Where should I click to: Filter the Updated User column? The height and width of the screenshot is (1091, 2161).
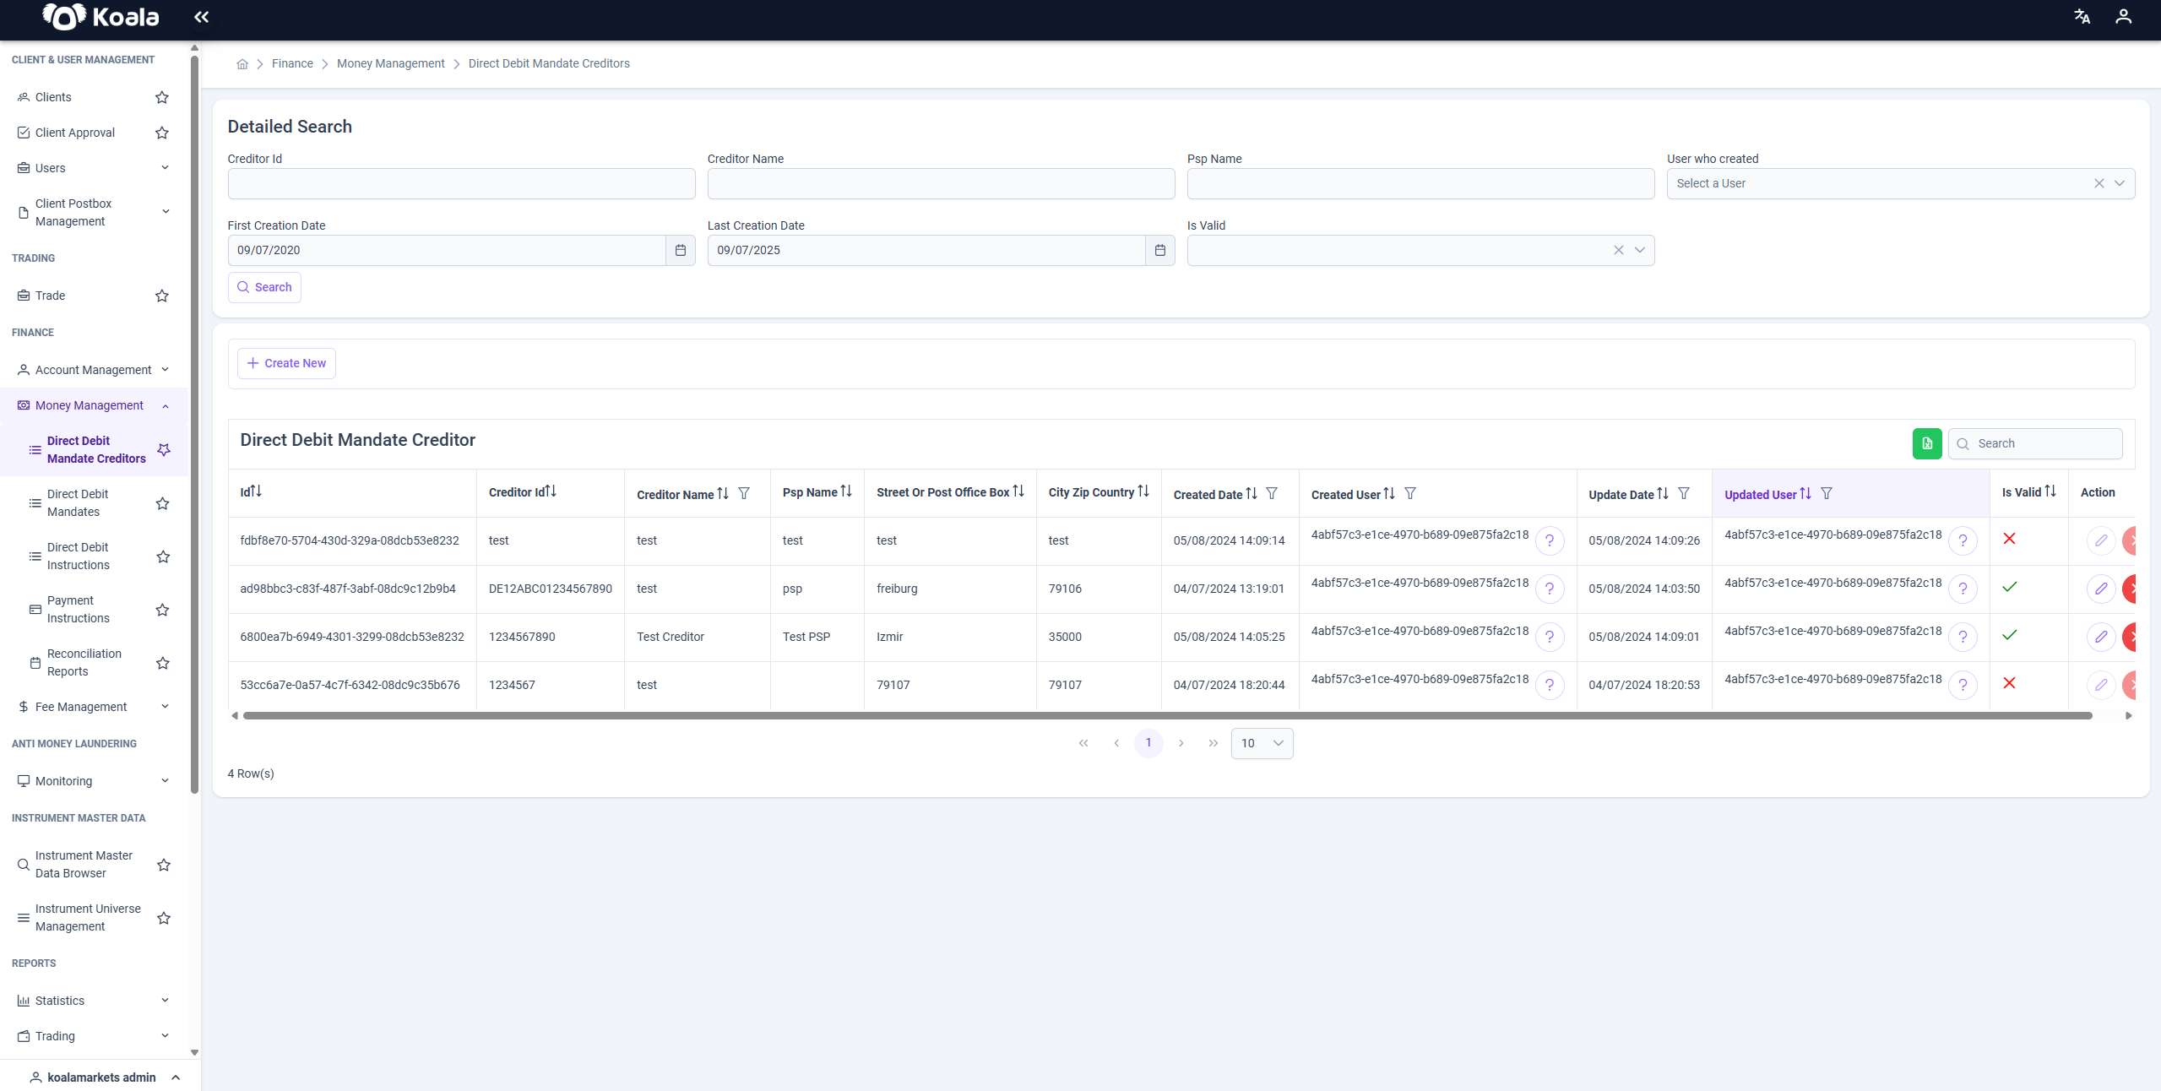pyautogui.click(x=1827, y=493)
